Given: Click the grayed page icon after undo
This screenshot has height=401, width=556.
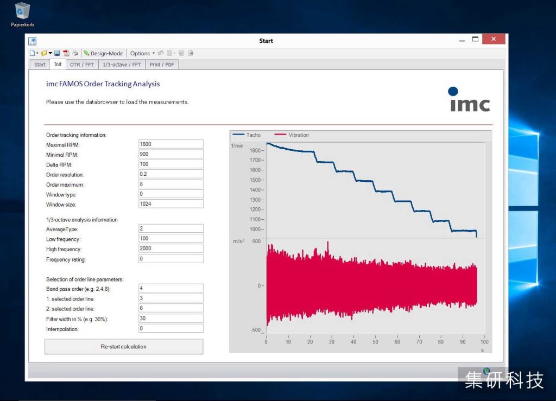Looking at the screenshot, I should pos(170,53).
